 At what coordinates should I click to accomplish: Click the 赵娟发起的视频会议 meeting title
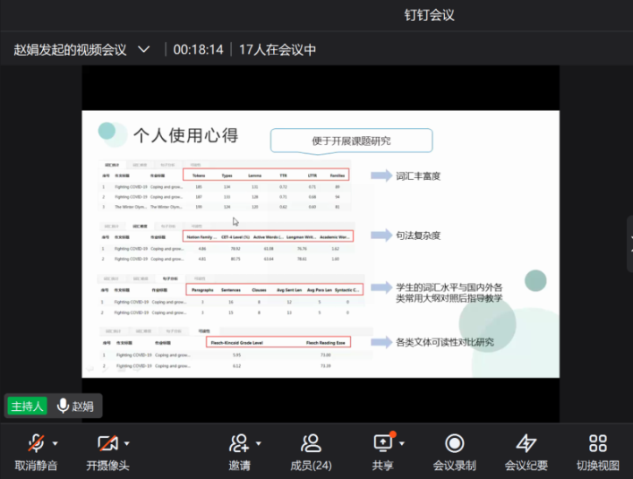click(70, 49)
